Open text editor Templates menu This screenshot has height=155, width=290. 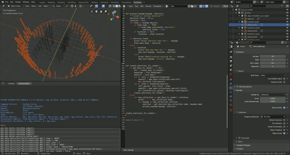coord(157,6)
